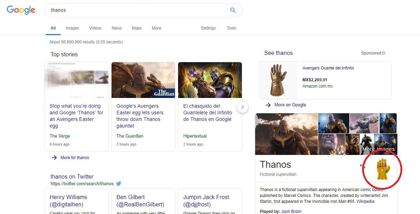Switch to the Images tab
420x214 pixels.
click(72, 28)
